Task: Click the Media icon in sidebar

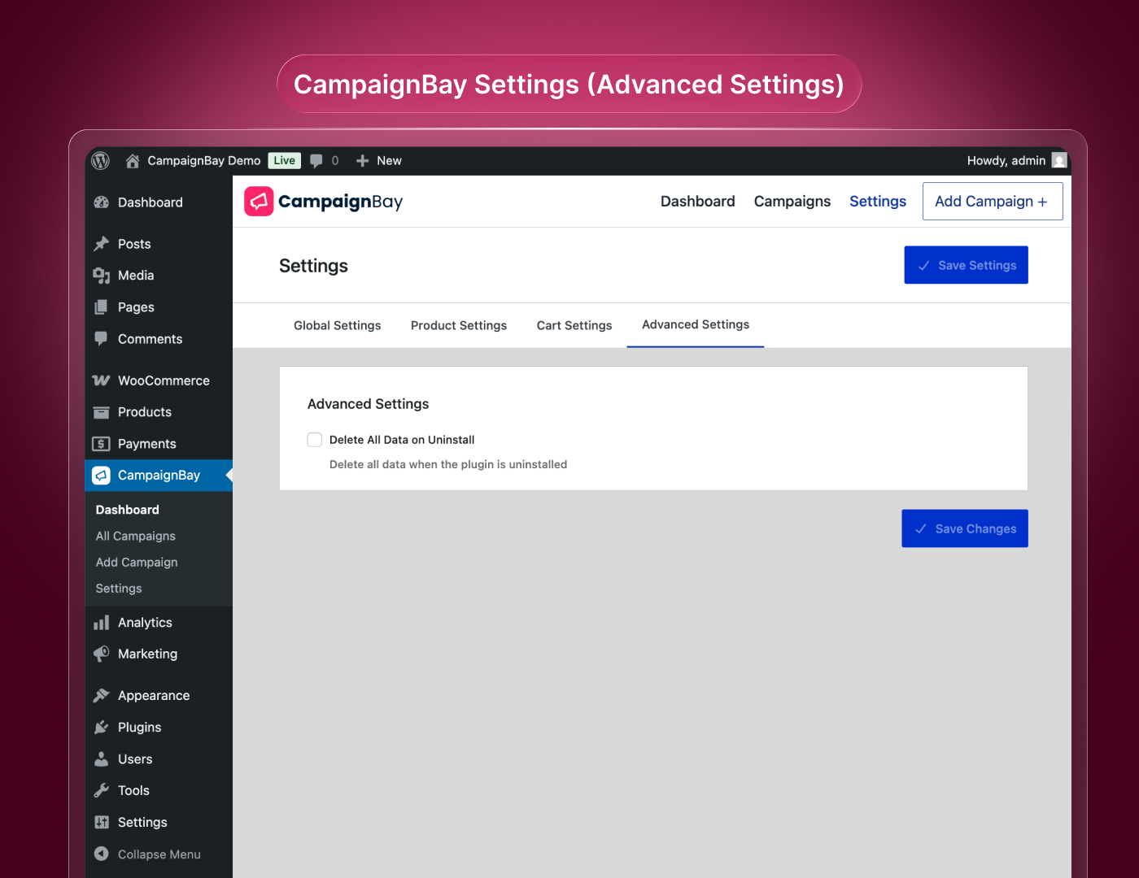Action: (102, 276)
